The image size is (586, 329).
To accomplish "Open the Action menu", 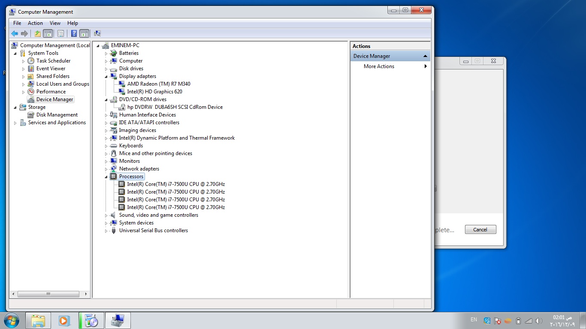I will click(35, 23).
